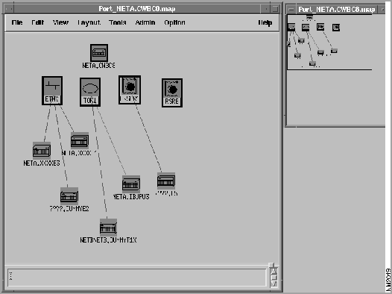Select the device icon below the ETH1 right link

[80, 140]
